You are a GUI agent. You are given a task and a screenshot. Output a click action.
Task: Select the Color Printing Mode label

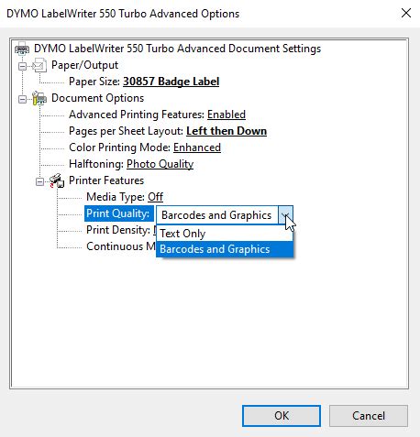click(120, 147)
